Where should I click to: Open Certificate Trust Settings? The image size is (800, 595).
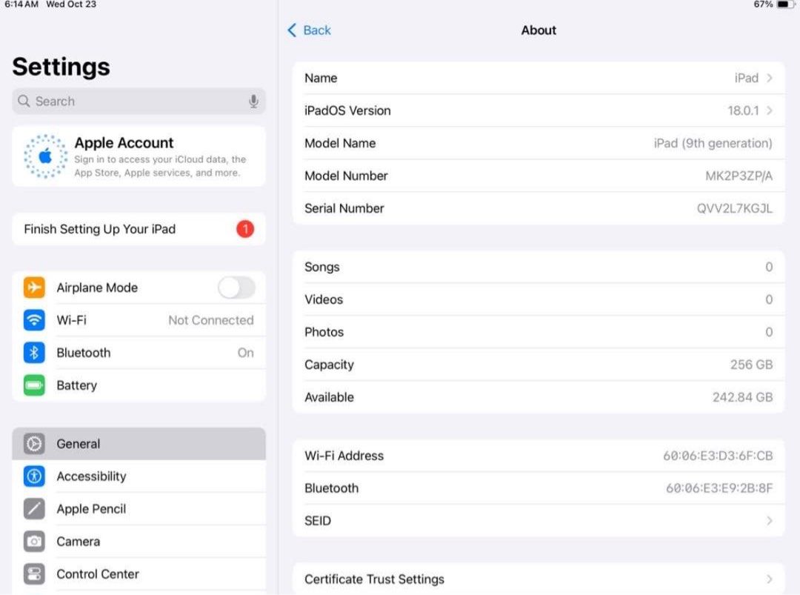point(539,579)
